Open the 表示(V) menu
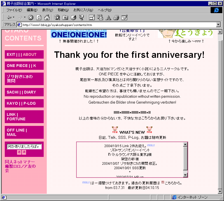This screenshot has height=201, width=224. point(47,10)
